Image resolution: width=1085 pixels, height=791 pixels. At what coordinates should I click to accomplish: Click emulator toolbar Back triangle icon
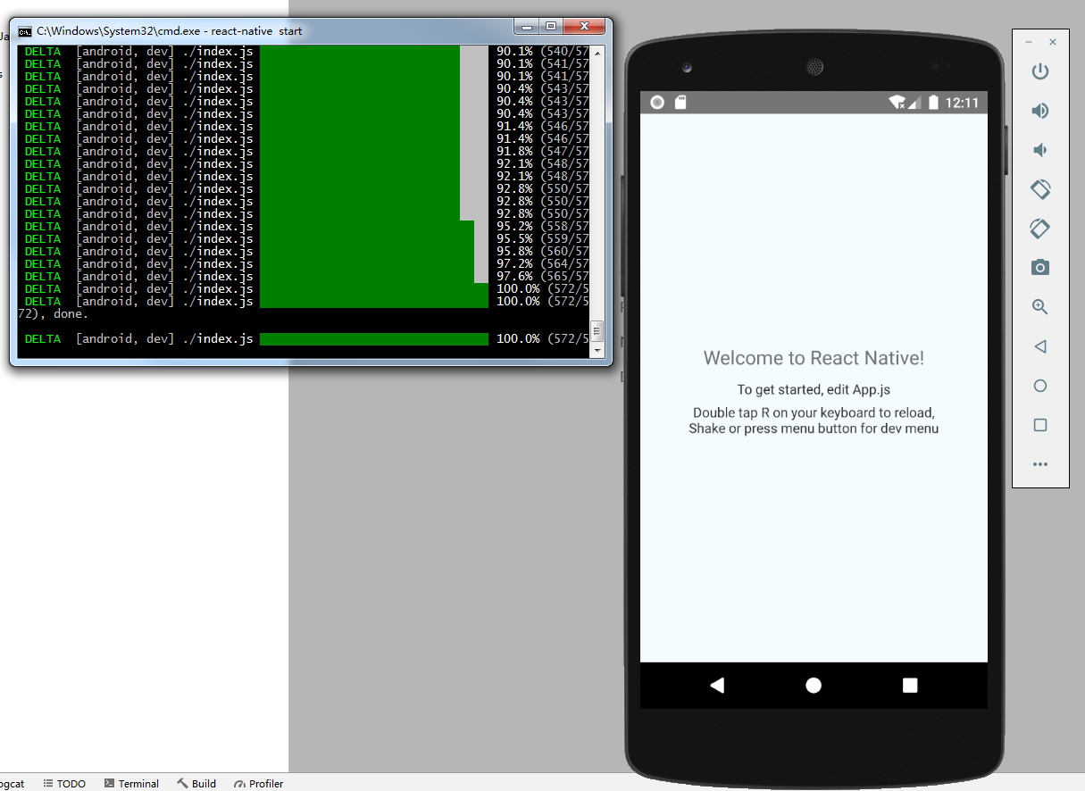(x=1039, y=346)
